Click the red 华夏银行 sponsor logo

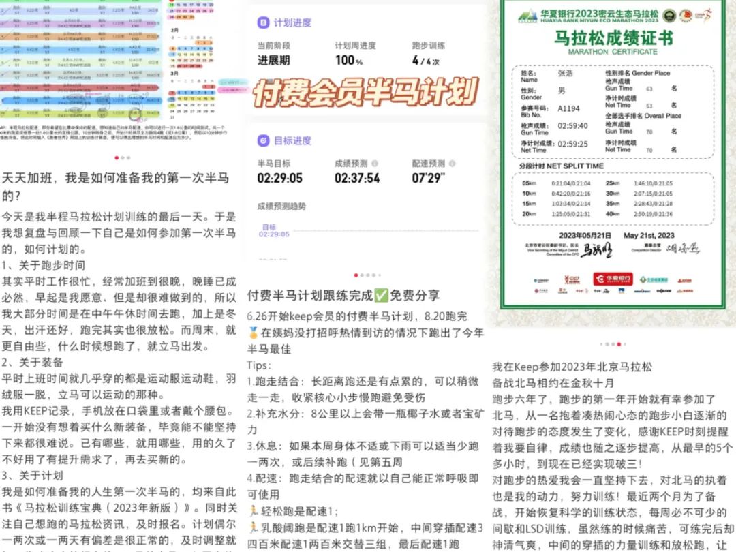(612, 279)
